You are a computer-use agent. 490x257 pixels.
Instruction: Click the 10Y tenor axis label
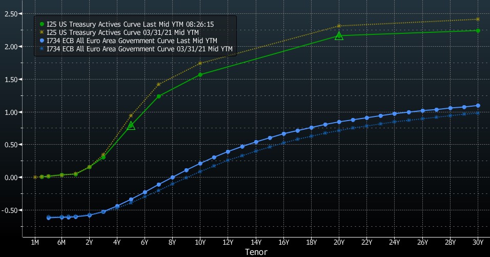(200, 242)
